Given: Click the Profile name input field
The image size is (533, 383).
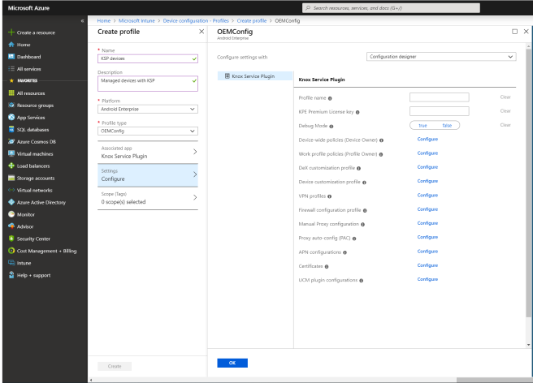Looking at the screenshot, I should tap(440, 97).
